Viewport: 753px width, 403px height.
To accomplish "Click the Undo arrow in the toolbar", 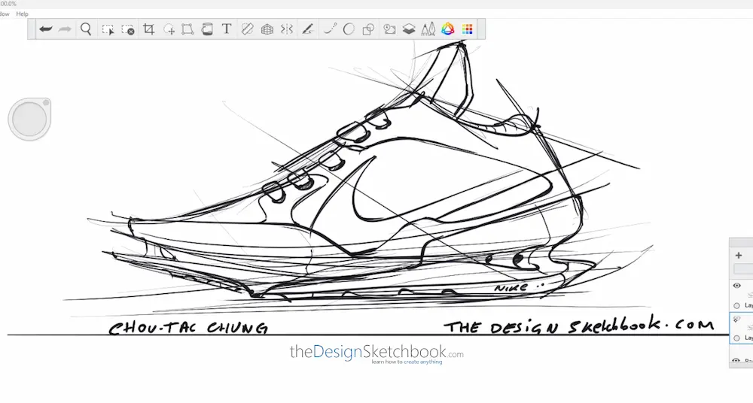I will click(46, 29).
